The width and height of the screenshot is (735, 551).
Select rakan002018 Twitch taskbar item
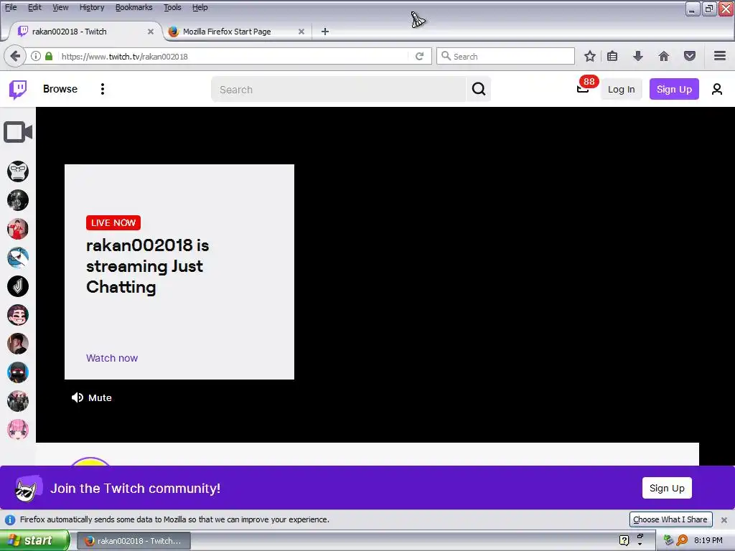(134, 541)
